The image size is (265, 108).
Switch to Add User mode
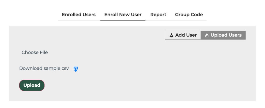point(183,35)
